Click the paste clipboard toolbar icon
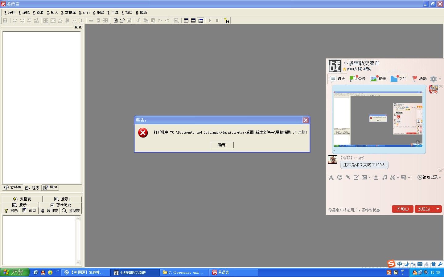The image size is (444, 277). coord(153,21)
